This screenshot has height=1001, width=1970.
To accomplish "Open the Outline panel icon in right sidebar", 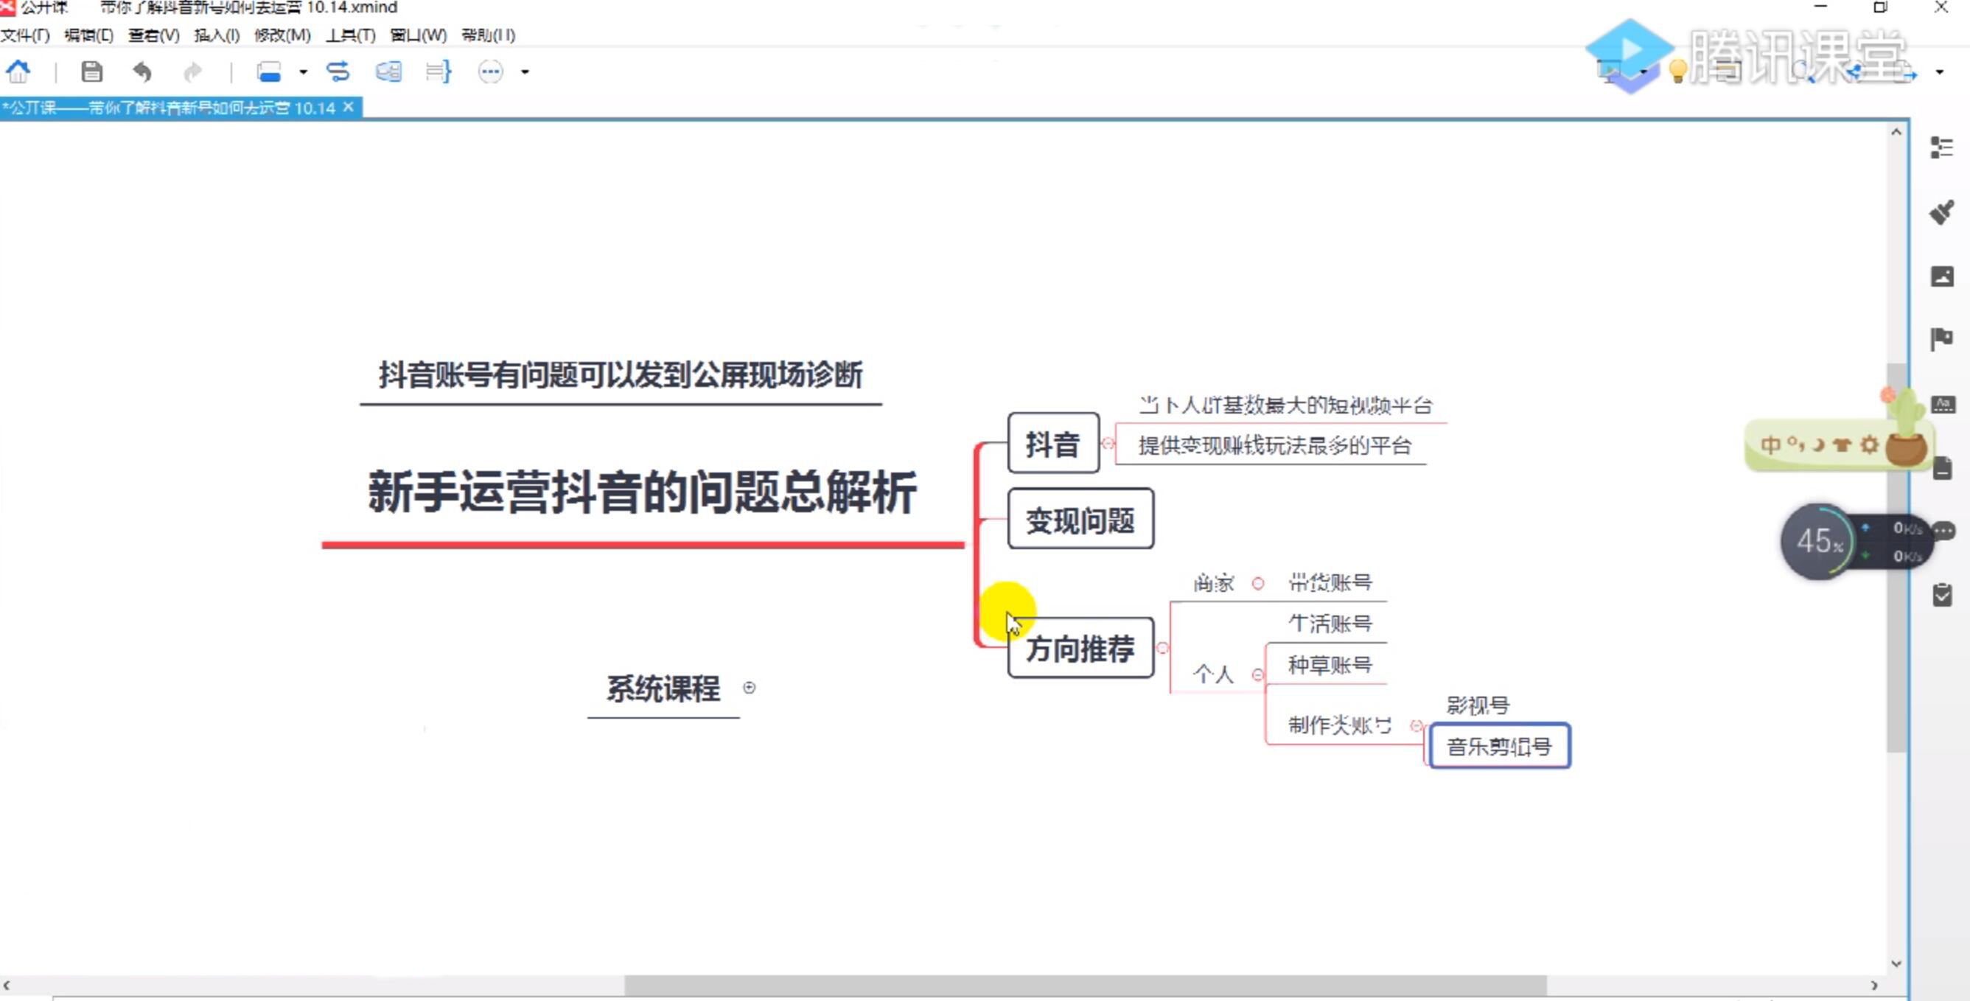I will pos(1941,147).
